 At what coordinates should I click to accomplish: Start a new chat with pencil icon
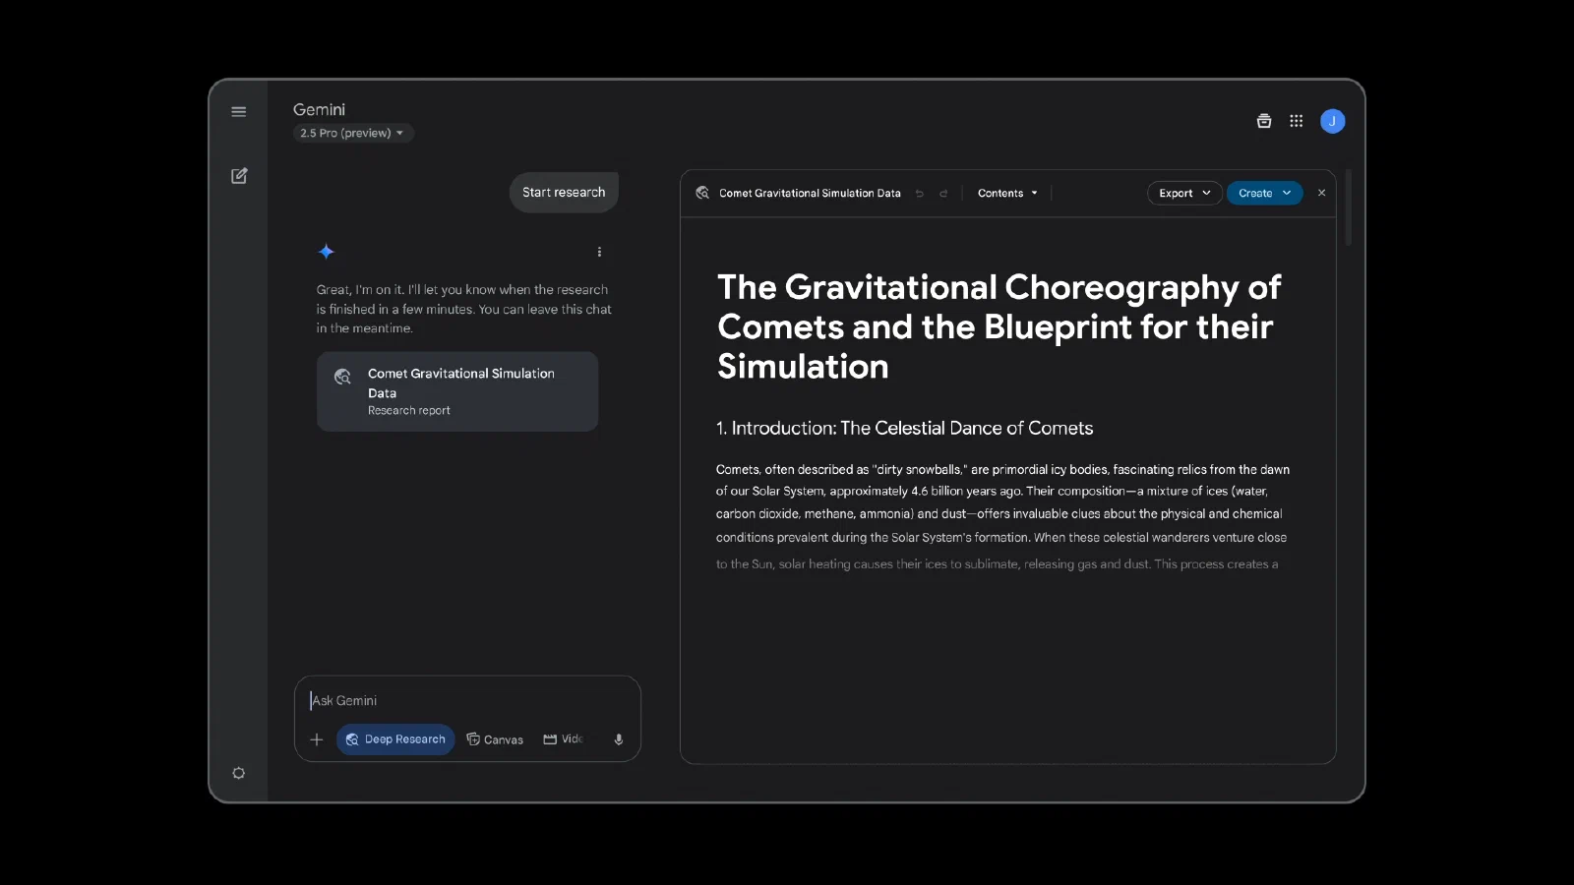239,176
